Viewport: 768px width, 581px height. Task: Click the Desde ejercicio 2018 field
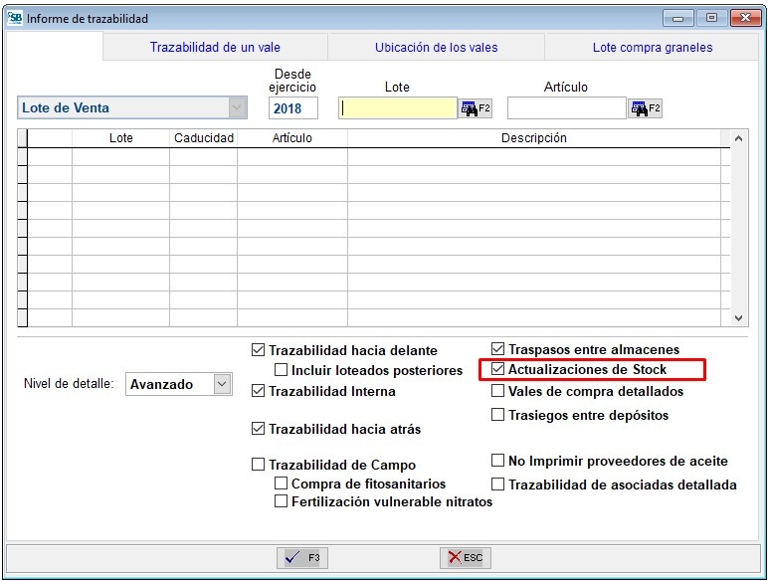click(292, 108)
